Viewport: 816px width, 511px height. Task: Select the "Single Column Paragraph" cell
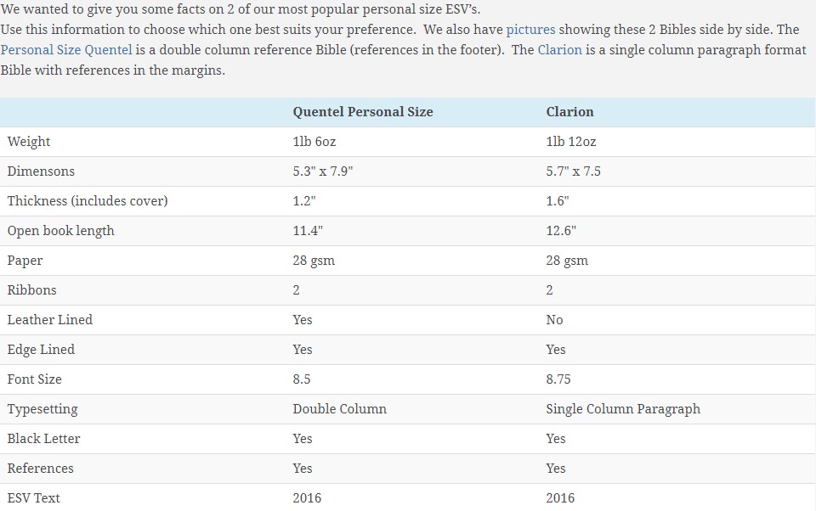(623, 409)
